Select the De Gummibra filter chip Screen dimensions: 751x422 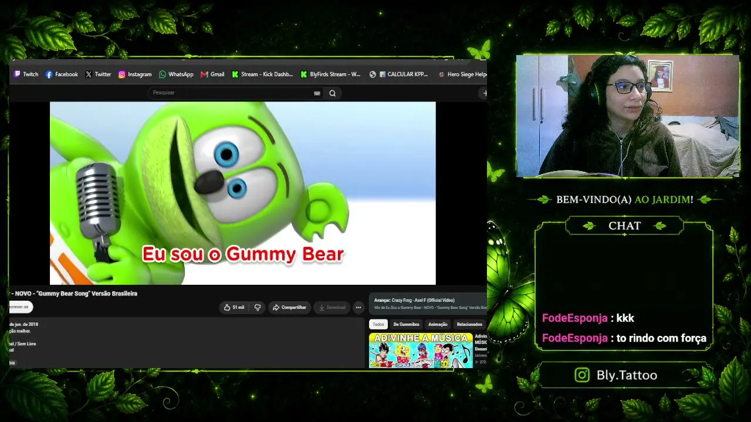click(406, 324)
